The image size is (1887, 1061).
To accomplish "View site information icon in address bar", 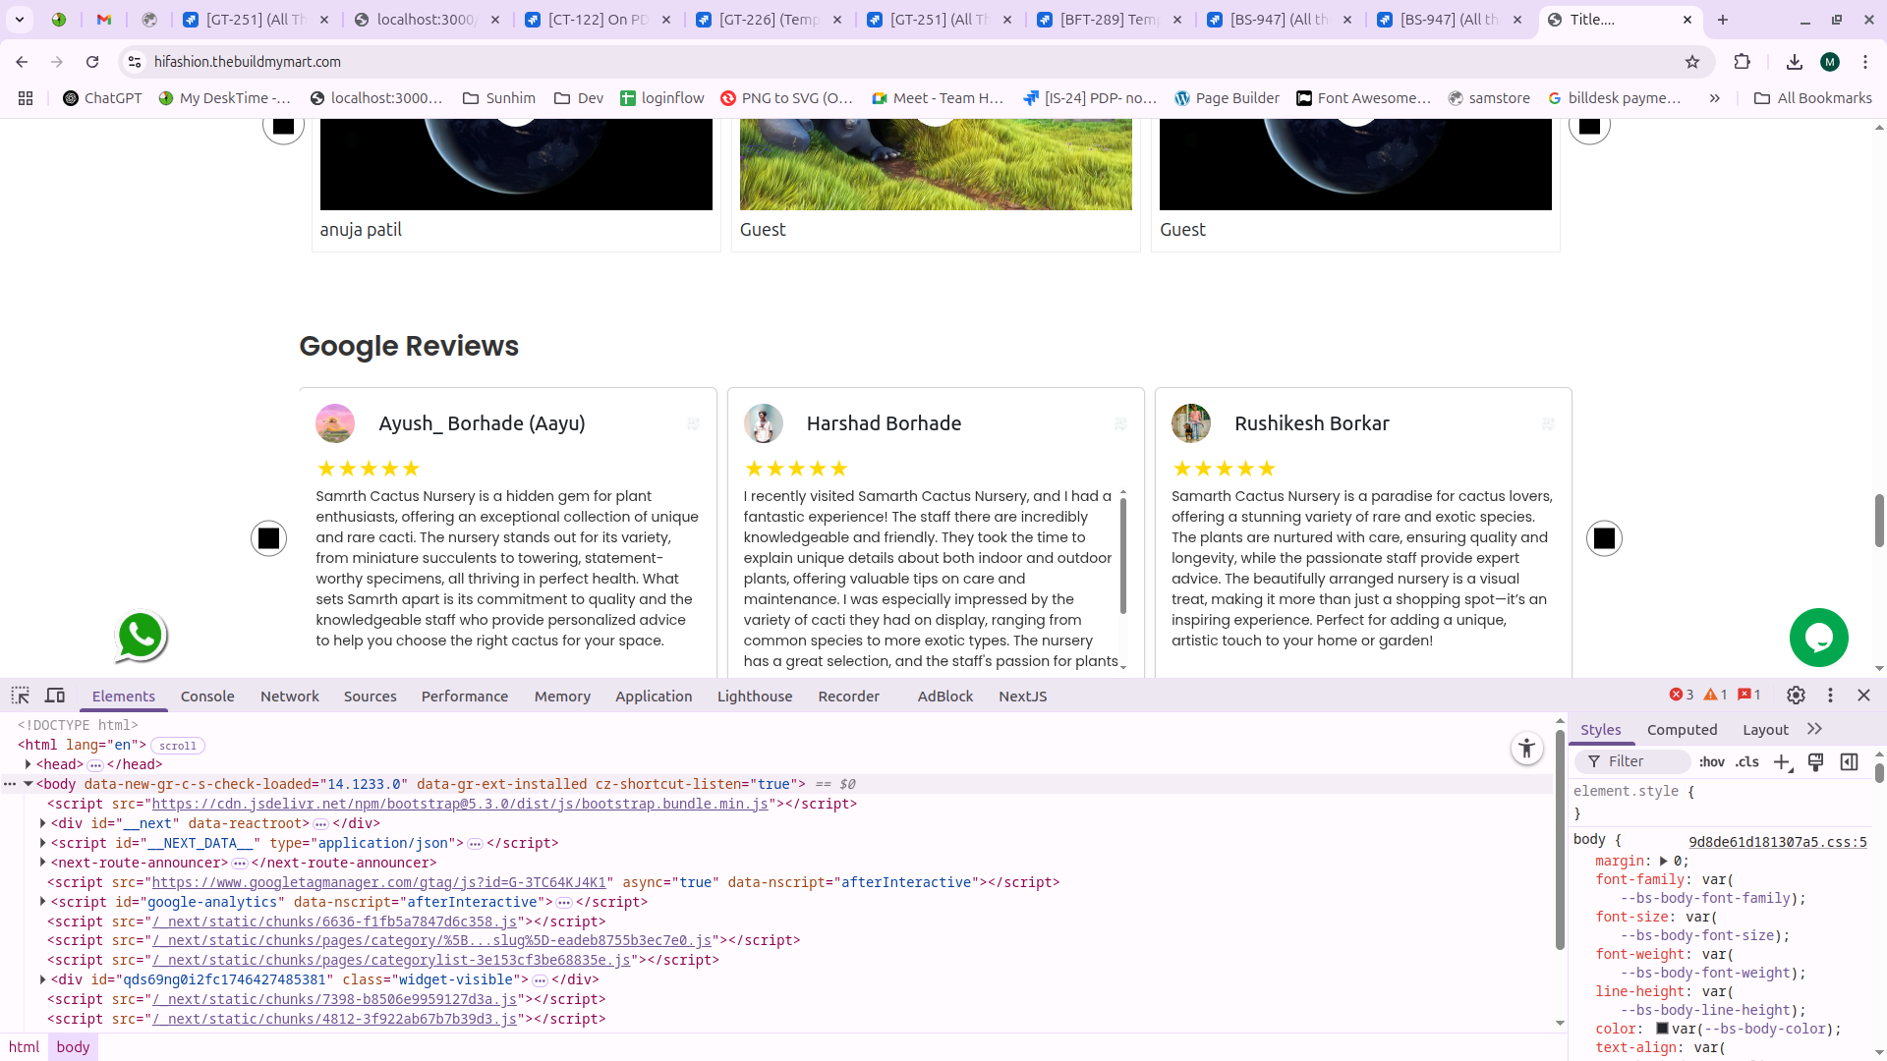I will pos(135,62).
